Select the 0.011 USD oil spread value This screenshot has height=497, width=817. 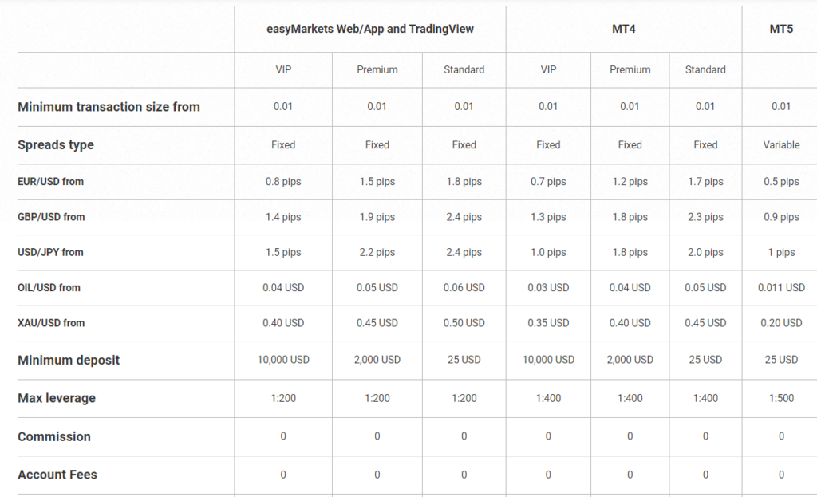781,287
